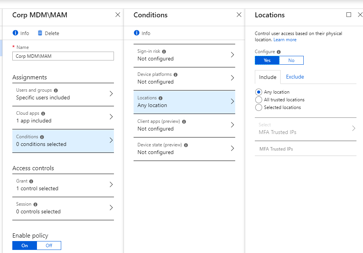Click Info icon in Conditions panel
This screenshot has width=363, height=253.
(137, 33)
